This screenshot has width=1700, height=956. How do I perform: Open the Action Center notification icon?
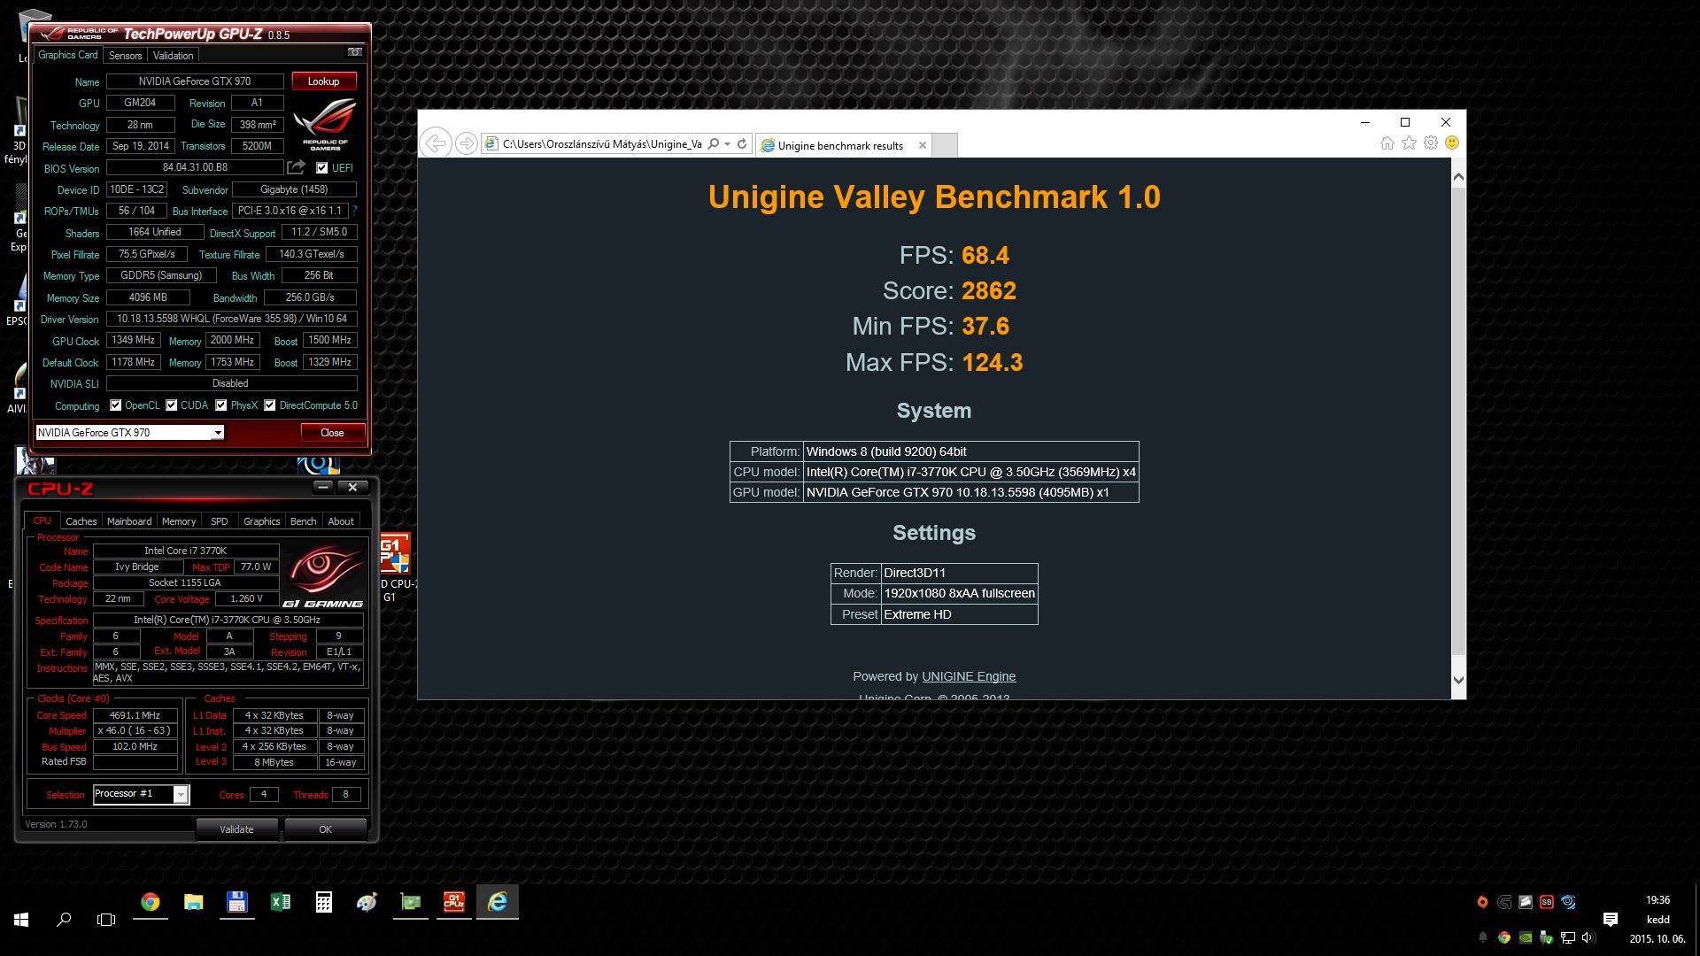(1611, 920)
